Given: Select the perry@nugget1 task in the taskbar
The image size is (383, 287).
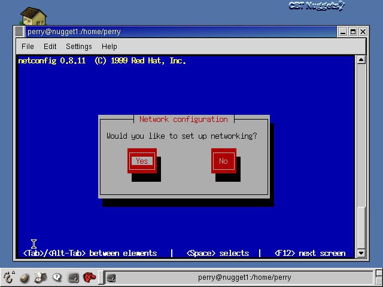Looking at the screenshot, I should coord(239,277).
